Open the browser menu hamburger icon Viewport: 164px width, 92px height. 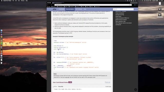pos(137,5)
